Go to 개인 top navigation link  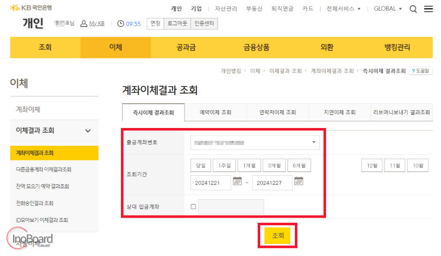(x=176, y=9)
